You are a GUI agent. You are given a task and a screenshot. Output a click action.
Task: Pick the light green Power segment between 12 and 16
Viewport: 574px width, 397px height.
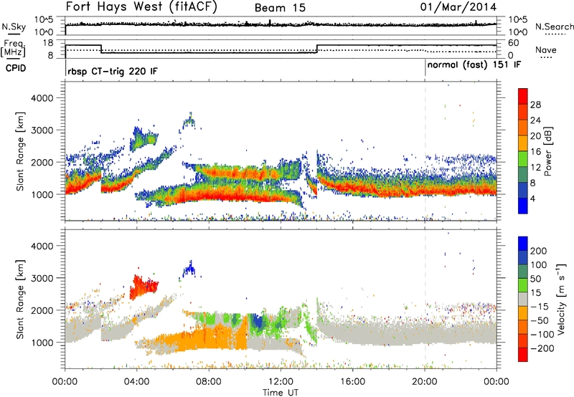click(523, 158)
